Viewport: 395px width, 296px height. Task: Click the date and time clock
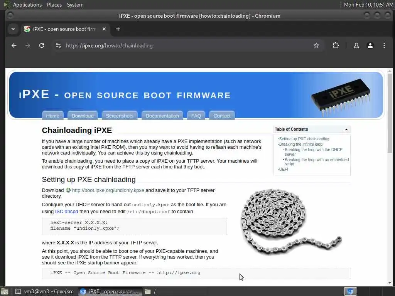point(368,5)
